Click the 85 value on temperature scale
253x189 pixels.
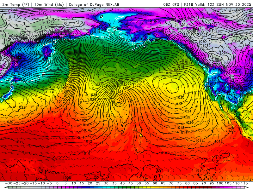click(x=195, y=183)
